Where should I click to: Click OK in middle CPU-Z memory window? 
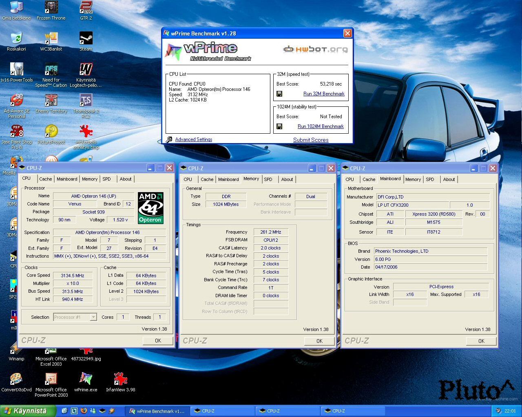point(319,341)
